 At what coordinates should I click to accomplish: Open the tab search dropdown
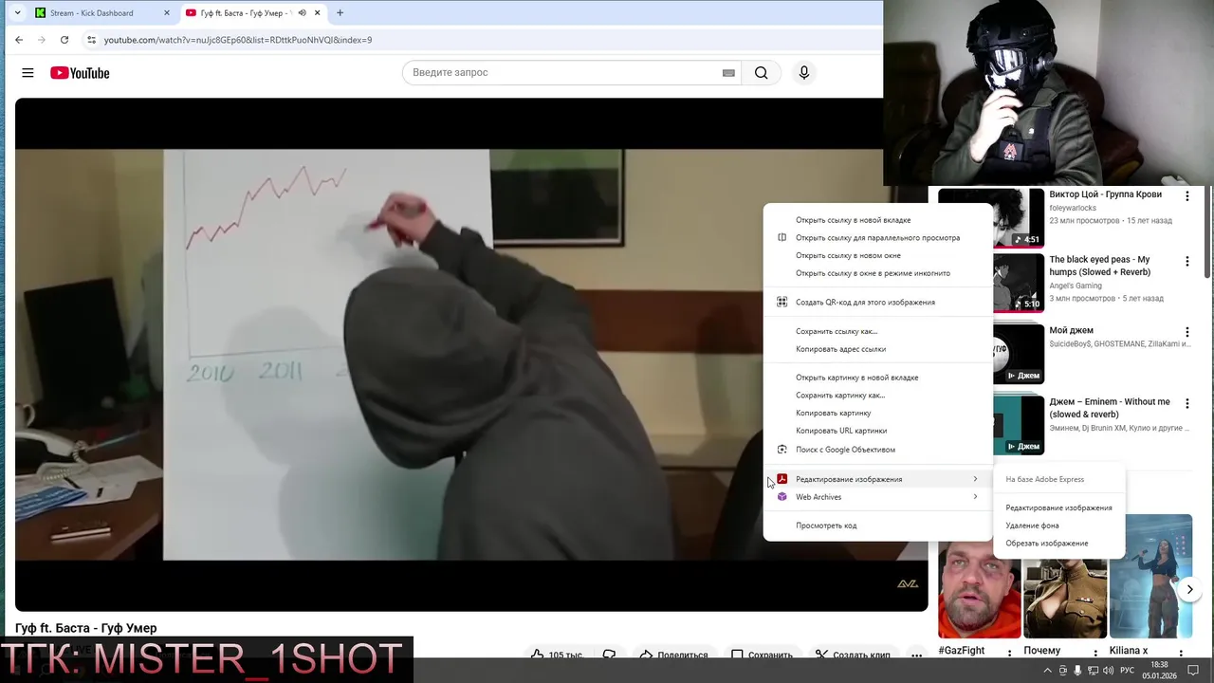pos(17,13)
